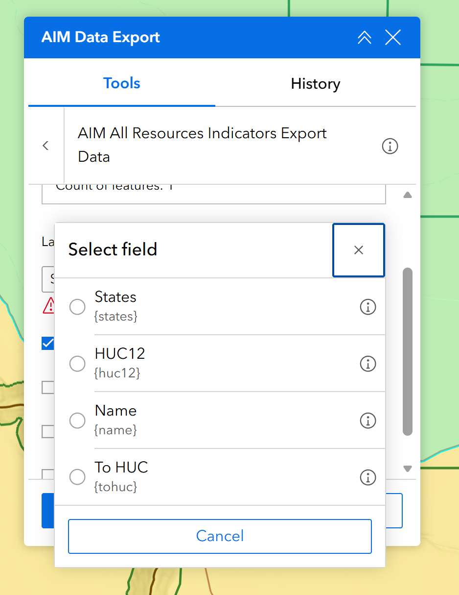Go back using the left chevron
This screenshot has width=459, height=595.
click(46, 146)
